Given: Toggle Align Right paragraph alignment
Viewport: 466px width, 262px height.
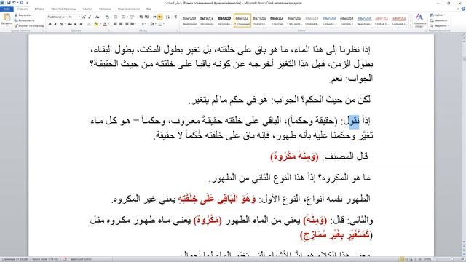Looking at the screenshot, I should point(127,24).
